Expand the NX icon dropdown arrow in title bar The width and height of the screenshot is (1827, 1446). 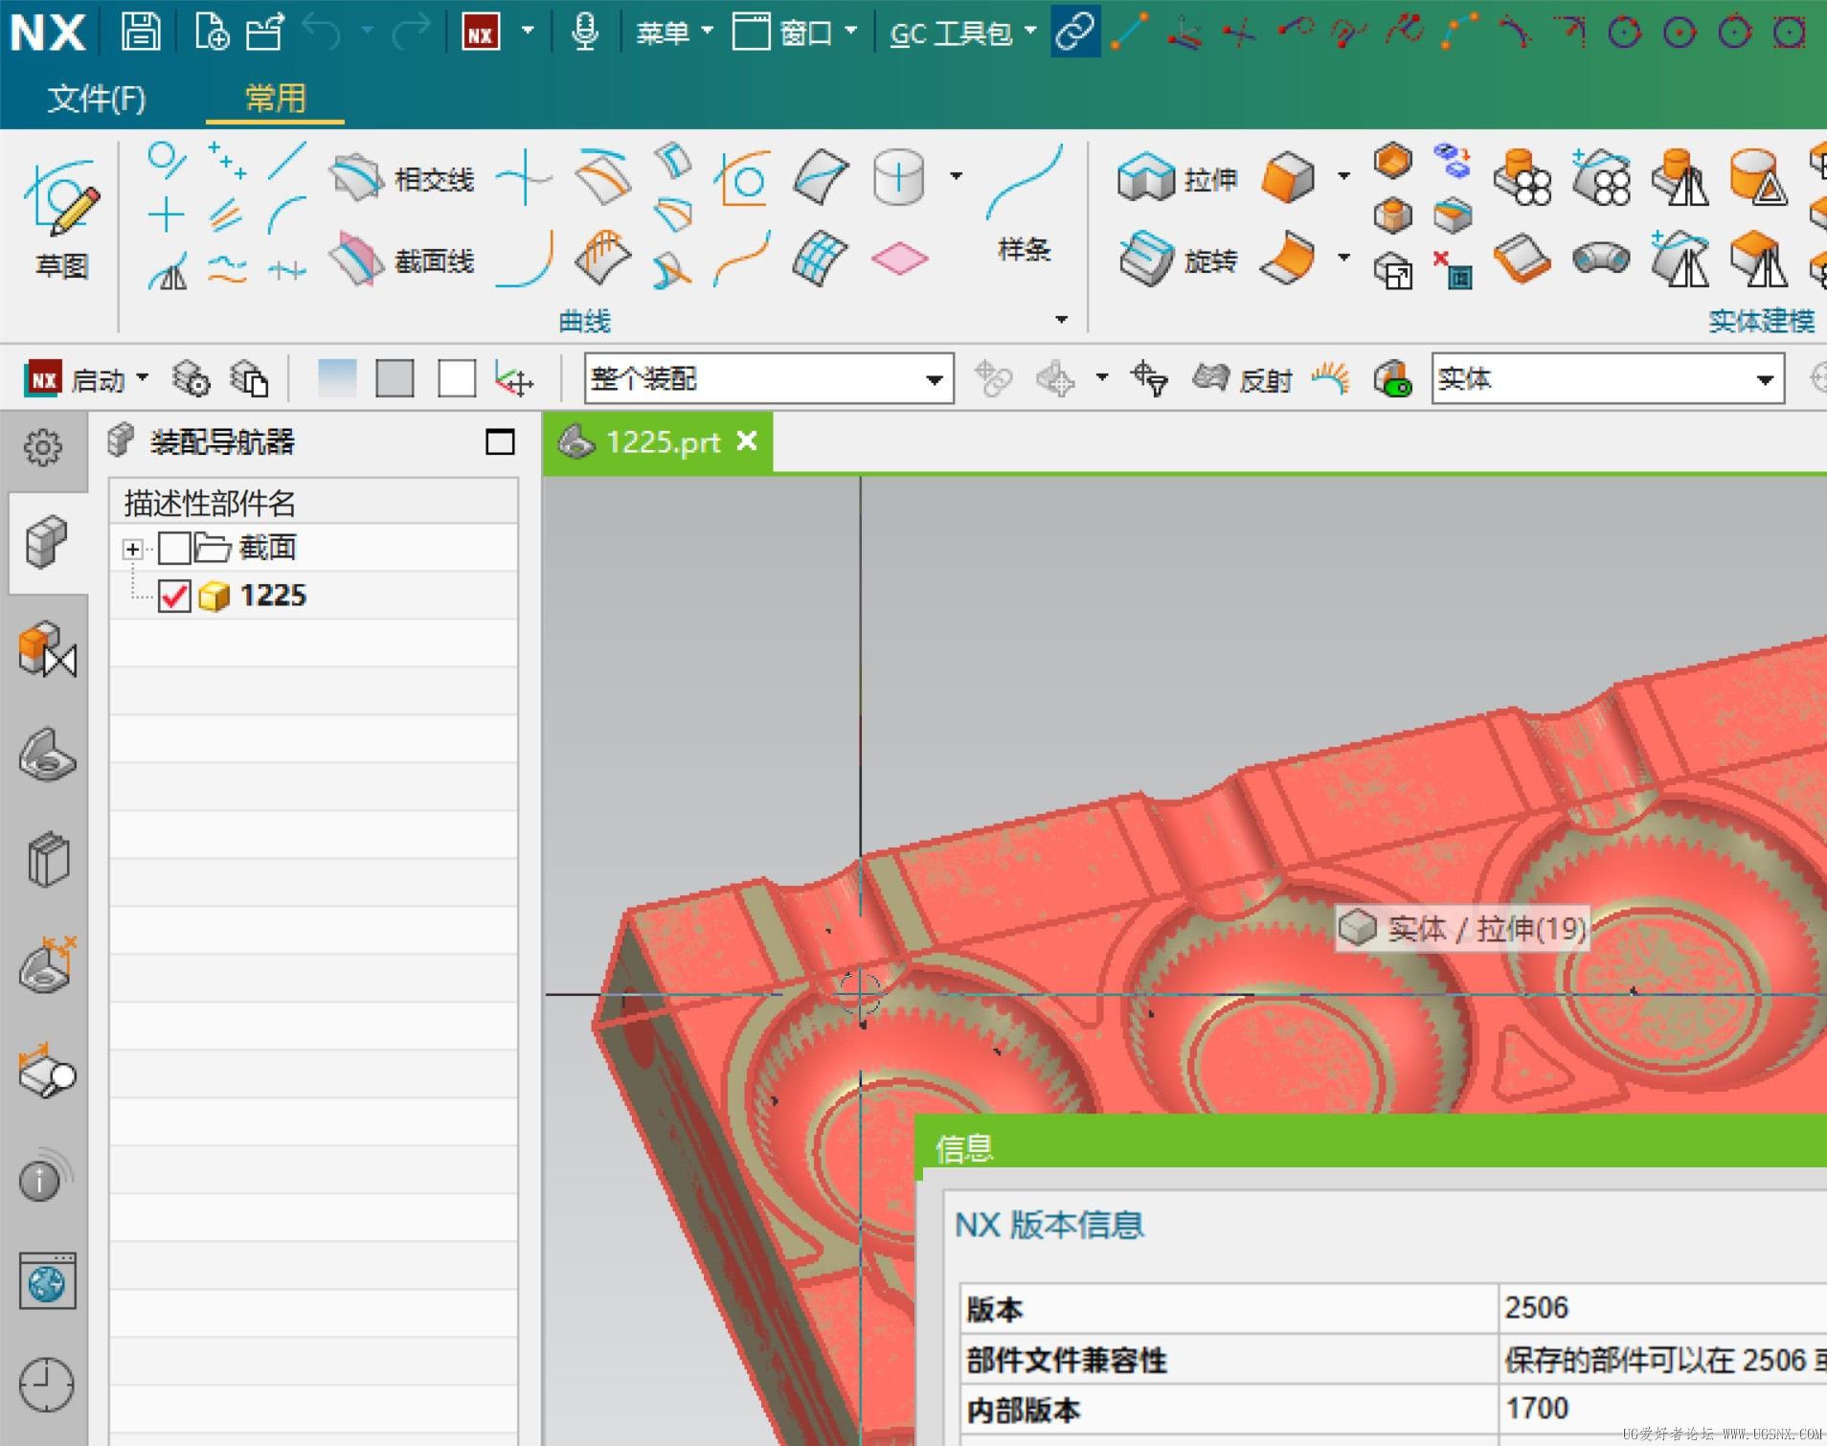[x=528, y=31]
